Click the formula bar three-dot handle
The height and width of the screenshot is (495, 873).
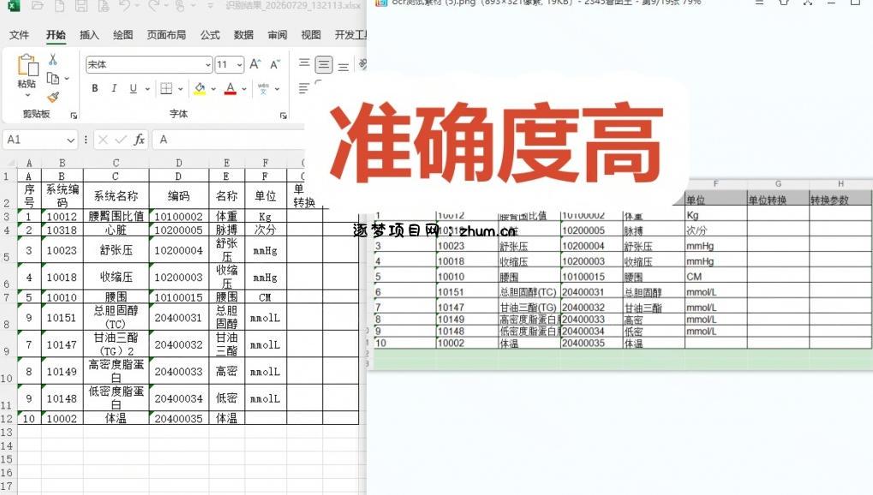(86, 140)
